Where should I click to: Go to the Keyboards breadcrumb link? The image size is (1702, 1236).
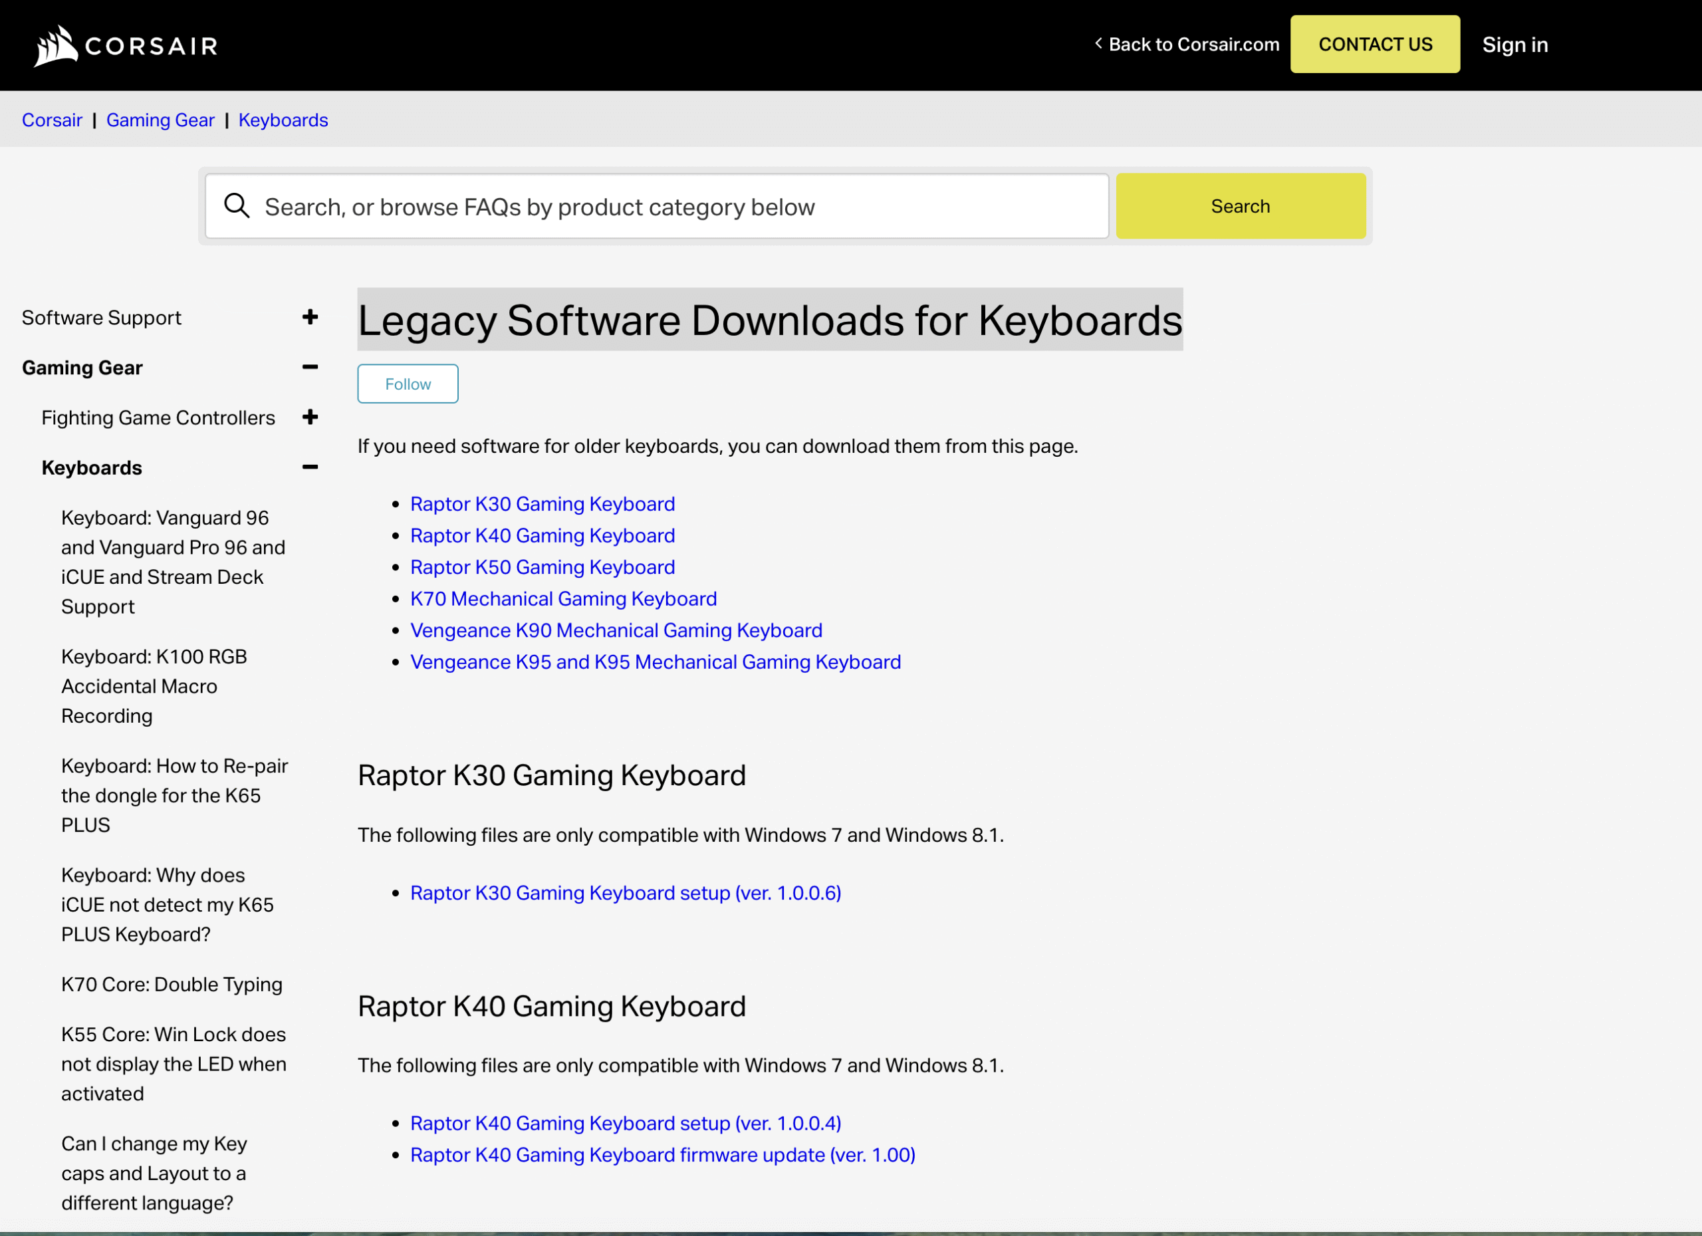[283, 120]
